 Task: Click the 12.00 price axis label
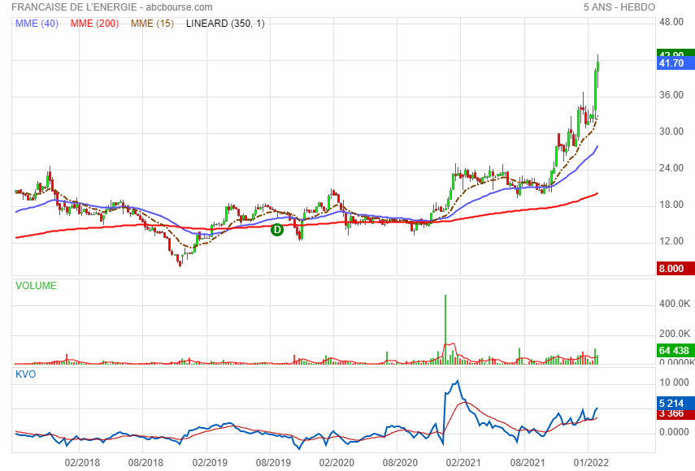[x=671, y=241]
